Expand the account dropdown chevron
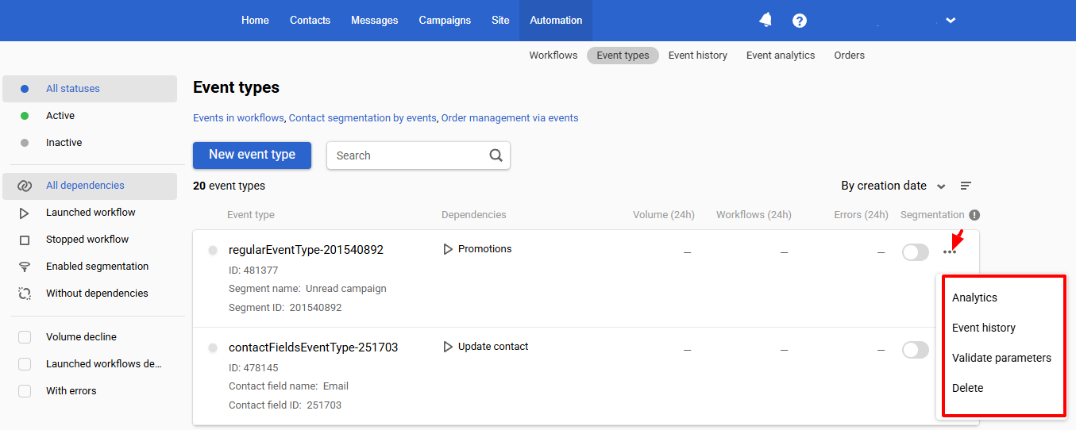This screenshot has height=430, width=1076. pyautogui.click(x=951, y=21)
